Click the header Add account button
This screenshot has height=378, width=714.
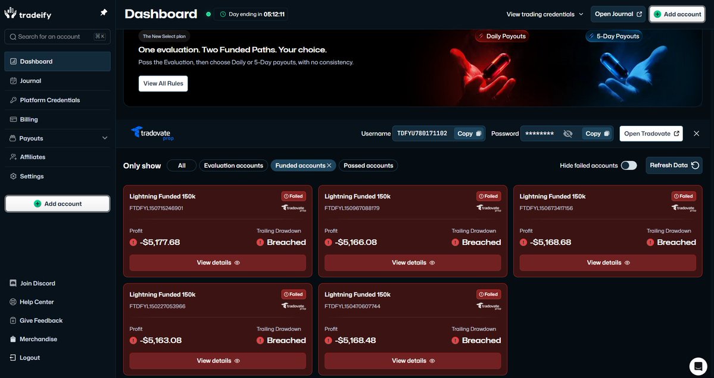(677, 14)
